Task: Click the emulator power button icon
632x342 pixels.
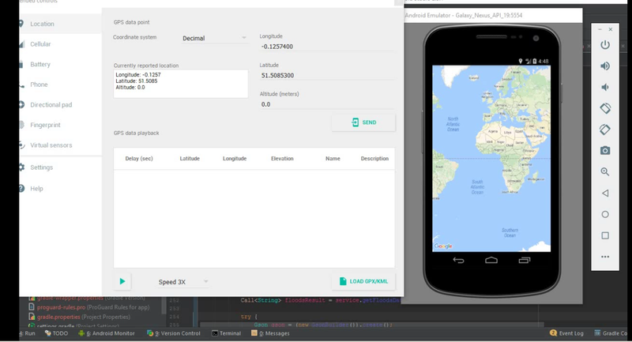Action: (605, 45)
